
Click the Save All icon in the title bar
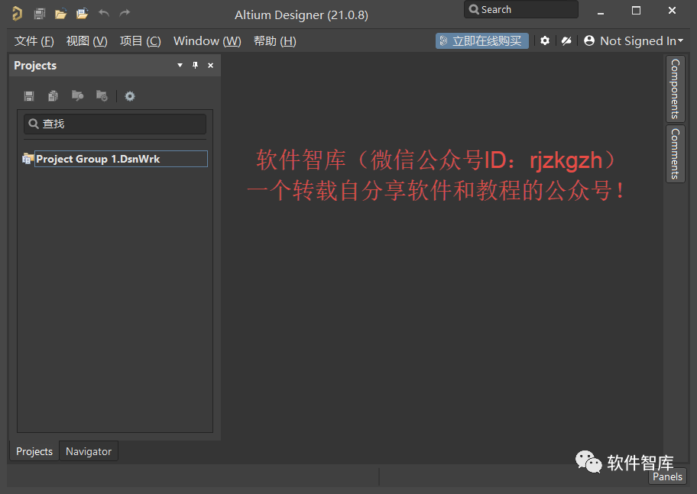click(40, 13)
